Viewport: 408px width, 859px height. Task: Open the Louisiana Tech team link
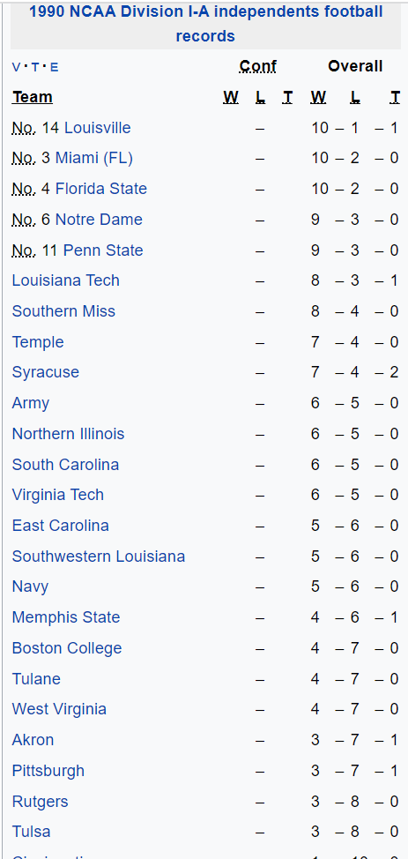pyautogui.click(x=66, y=280)
